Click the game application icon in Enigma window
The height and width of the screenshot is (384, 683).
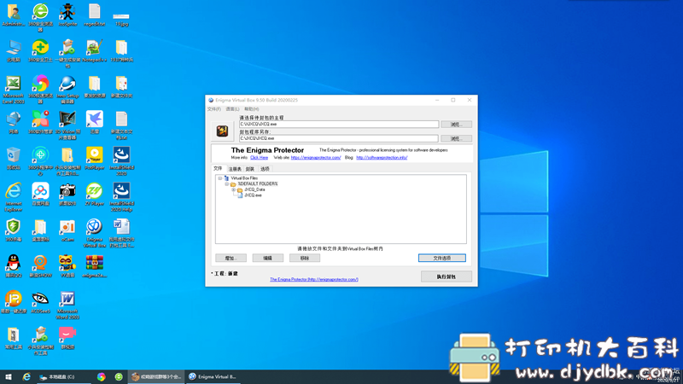[x=222, y=131]
